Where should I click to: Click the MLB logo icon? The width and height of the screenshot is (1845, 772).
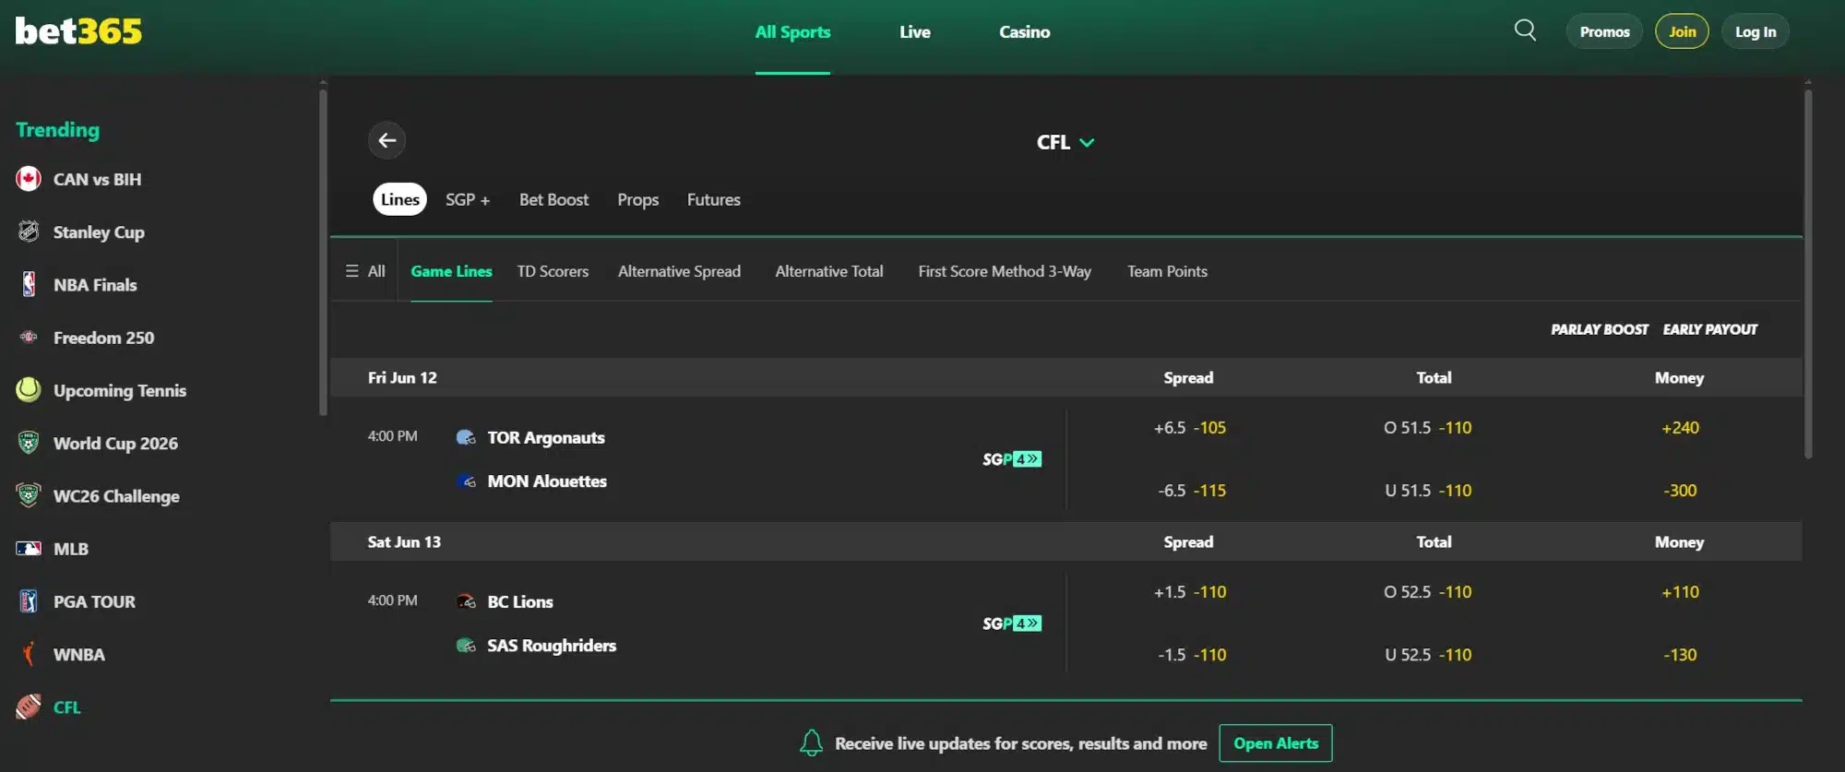pos(29,548)
